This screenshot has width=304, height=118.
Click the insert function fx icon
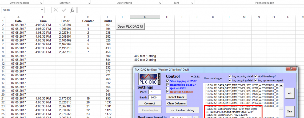tap(72, 10)
